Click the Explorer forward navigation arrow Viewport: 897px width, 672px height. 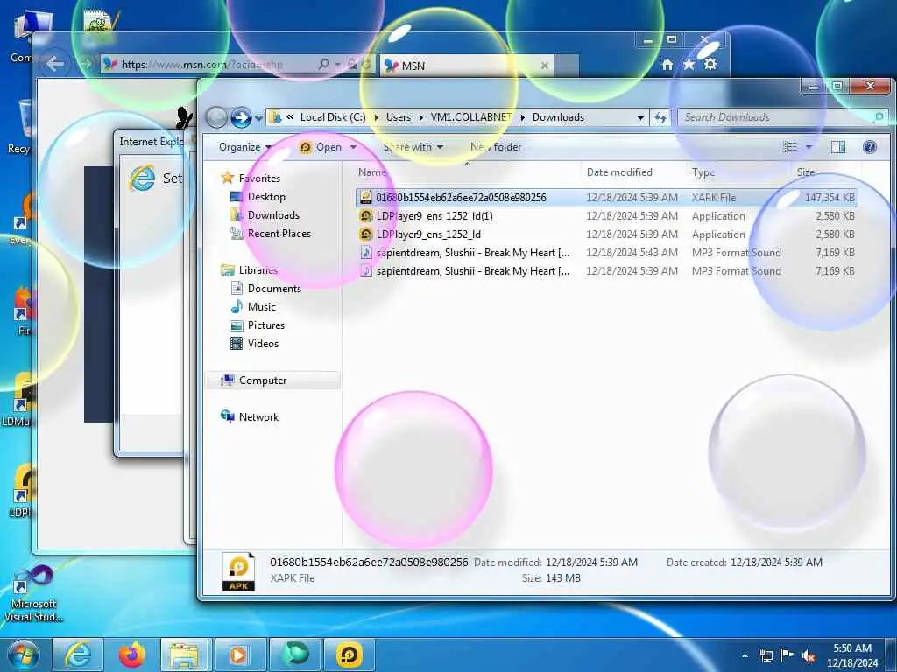pyautogui.click(x=241, y=117)
